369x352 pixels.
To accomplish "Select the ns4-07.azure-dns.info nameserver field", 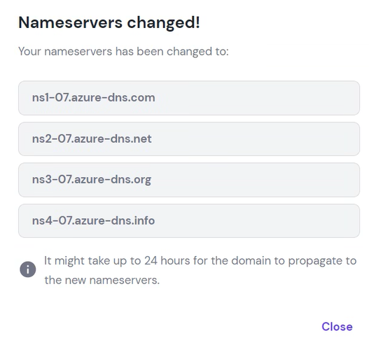I will 189,220.
